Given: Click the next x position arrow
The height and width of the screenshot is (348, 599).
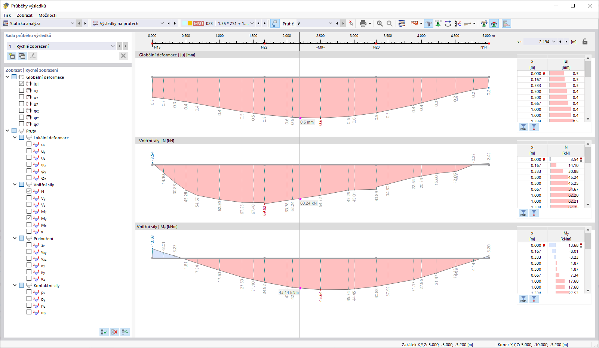Looking at the screenshot, I should [566, 42].
